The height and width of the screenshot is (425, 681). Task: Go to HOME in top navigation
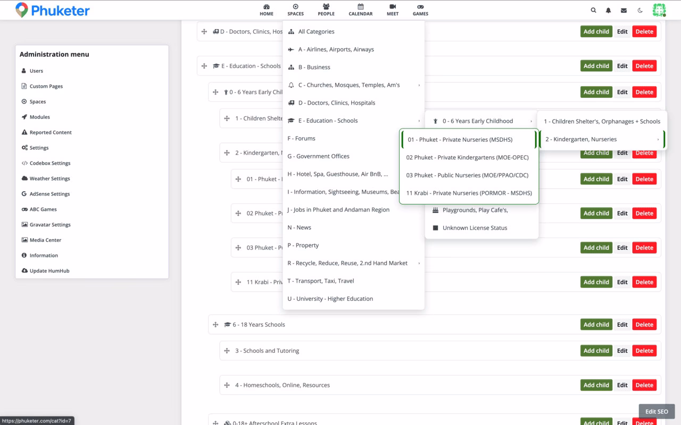tap(267, 10)
